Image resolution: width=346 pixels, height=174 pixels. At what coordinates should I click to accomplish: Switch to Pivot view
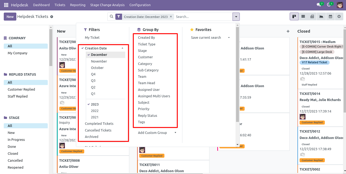point(312,17)
